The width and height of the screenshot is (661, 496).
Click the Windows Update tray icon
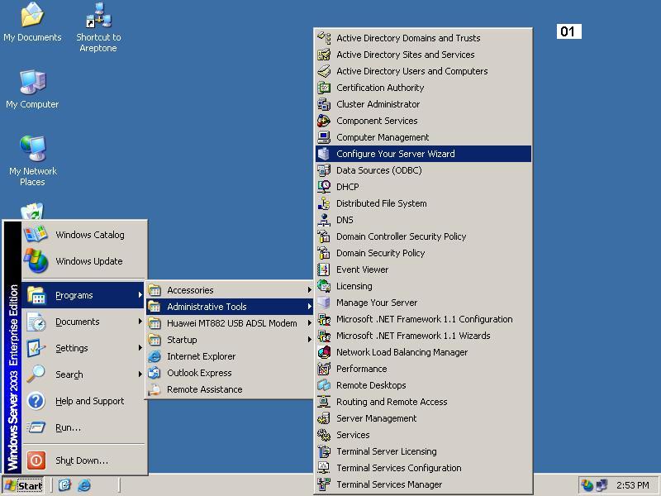(x=587, y=485)
